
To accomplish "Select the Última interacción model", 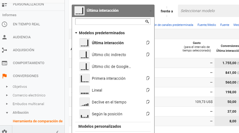I will click(x=108, y=43).
